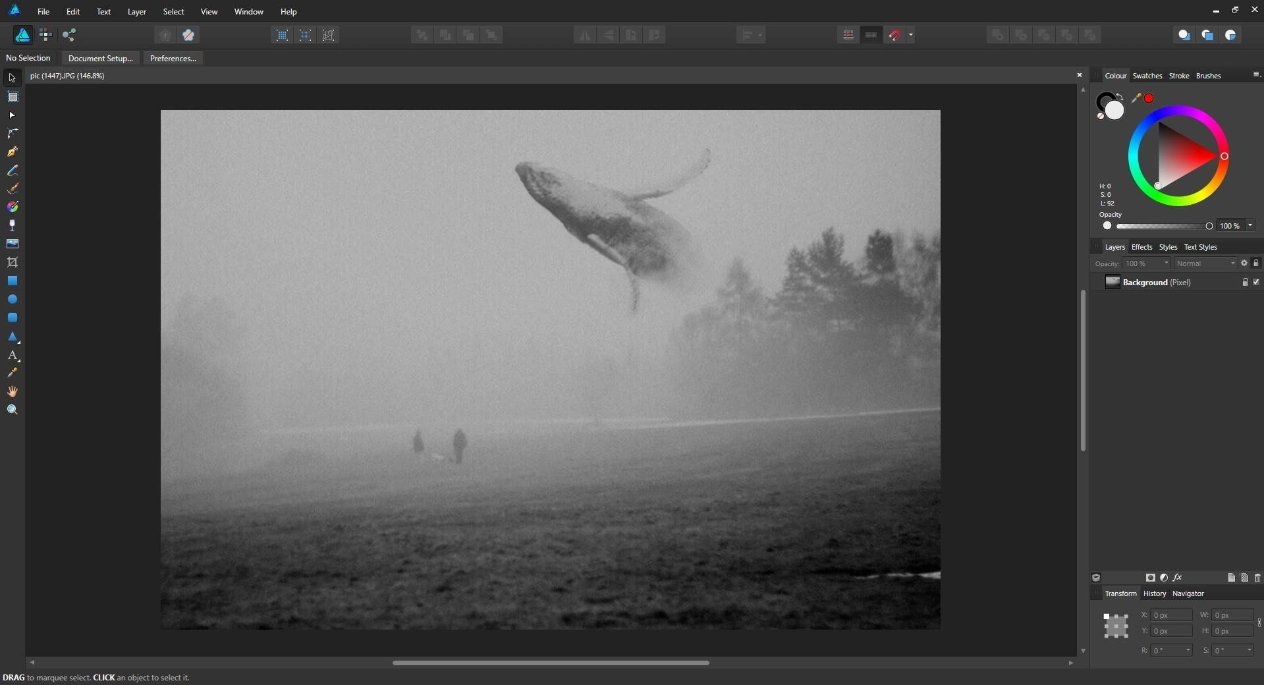Click the layer effects fx icon
Screen dimensions: 1264x685
click(x=1177, y=578)
